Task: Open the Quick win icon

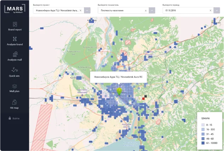Action: coord(15,70)
